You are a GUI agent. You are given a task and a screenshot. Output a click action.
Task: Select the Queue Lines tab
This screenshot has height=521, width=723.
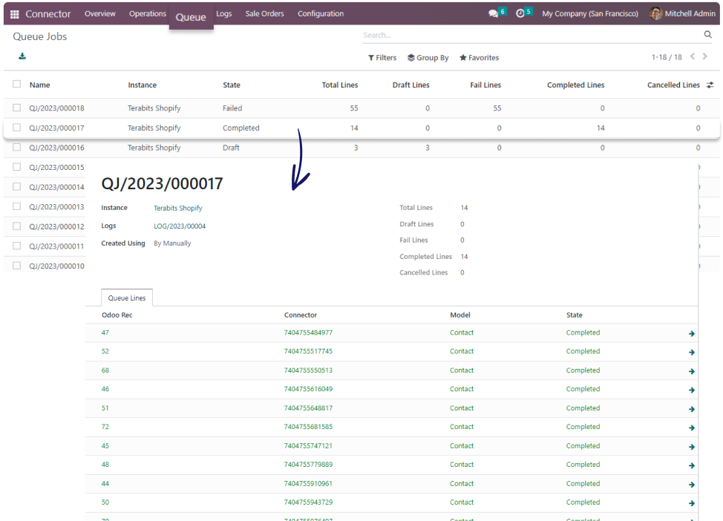[x=127, y=298]
